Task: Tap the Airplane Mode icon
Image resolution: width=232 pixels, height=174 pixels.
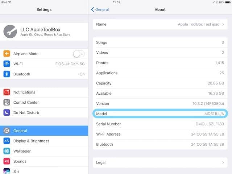Action: click(7, 54)
